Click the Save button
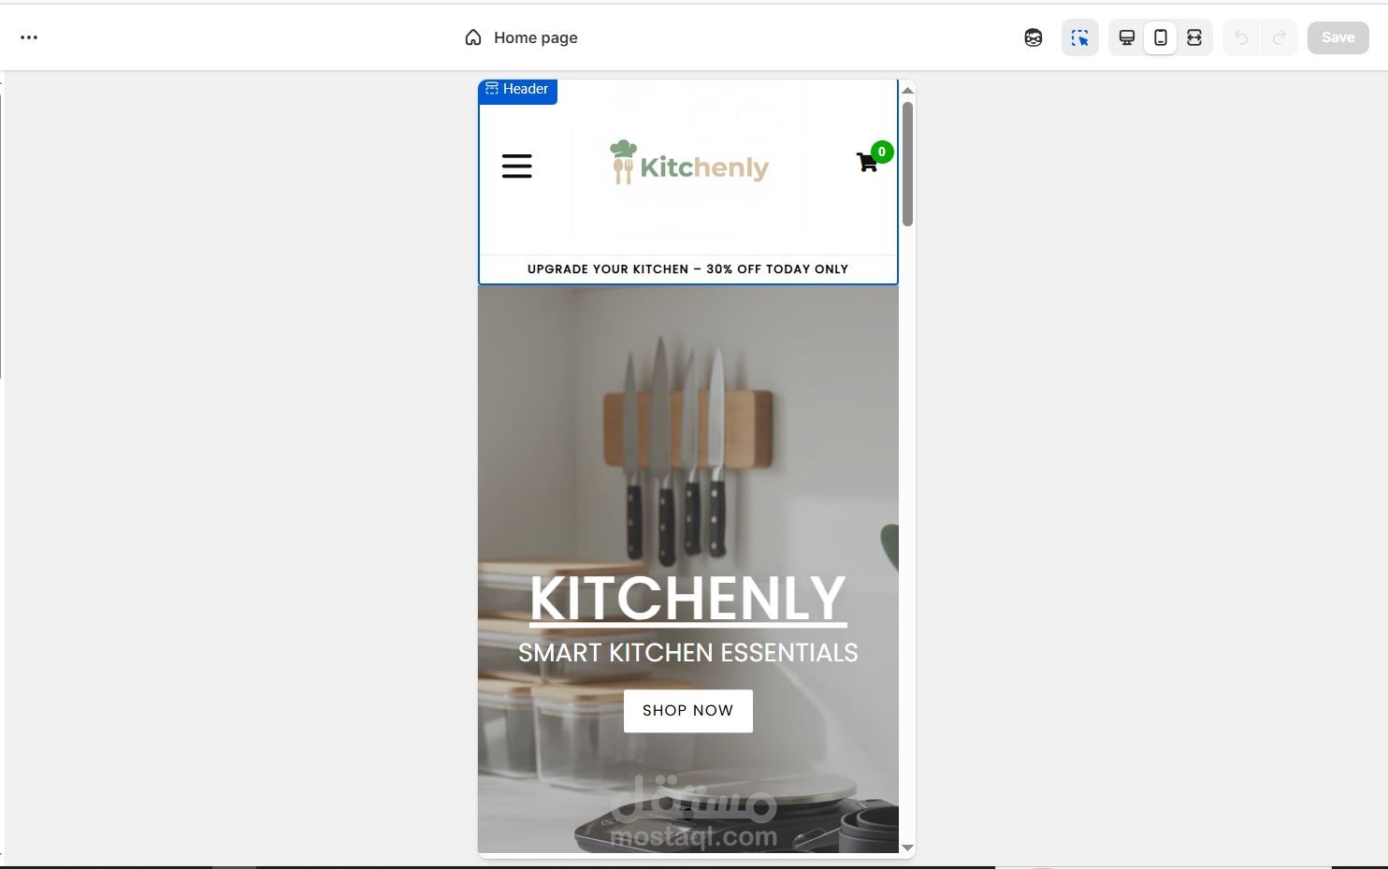This screenshot has height=869, width=1388. [1337, 37]
